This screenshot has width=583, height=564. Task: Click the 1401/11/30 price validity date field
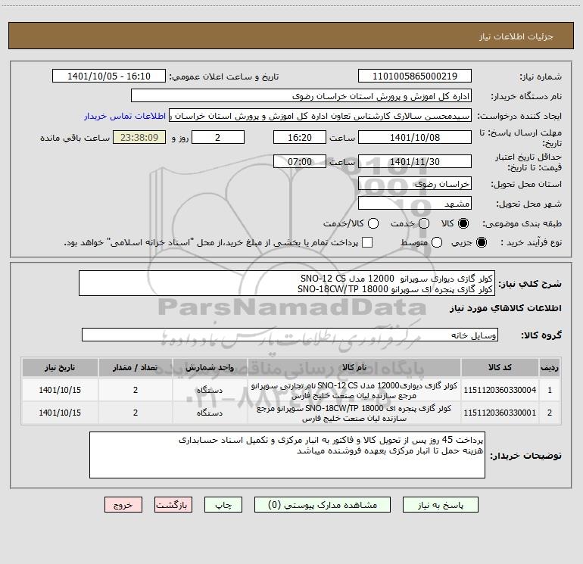coord(415,161)
